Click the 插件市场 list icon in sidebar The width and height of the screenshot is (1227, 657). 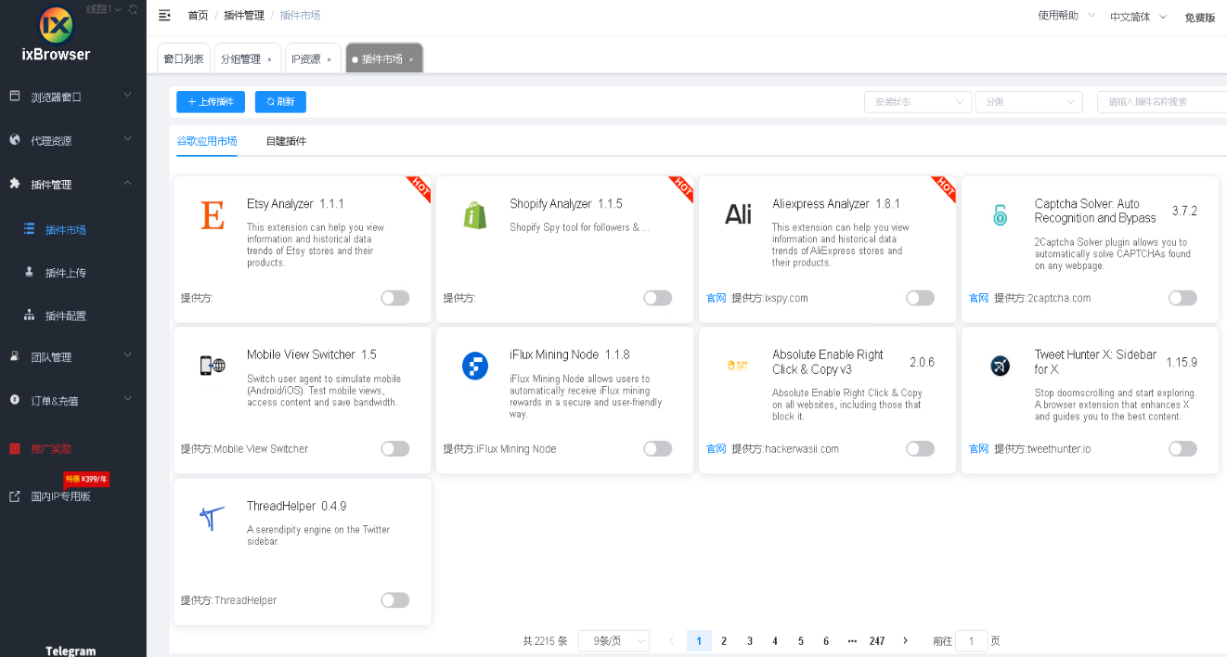[x=29, y=228]
